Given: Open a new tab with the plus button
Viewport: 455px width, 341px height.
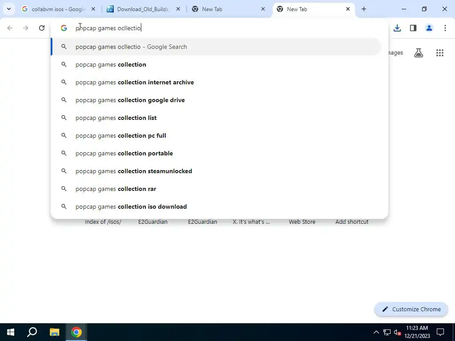Looking at the screenshot, I should (x=363, y=9).
